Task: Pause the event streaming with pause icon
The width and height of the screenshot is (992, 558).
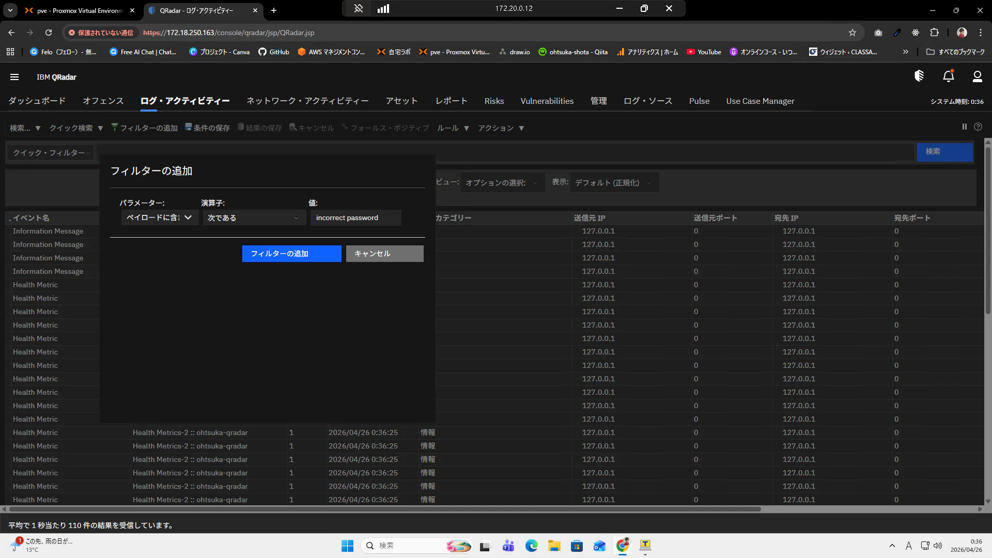Action: pyautogui.click(x=964, y=127)
